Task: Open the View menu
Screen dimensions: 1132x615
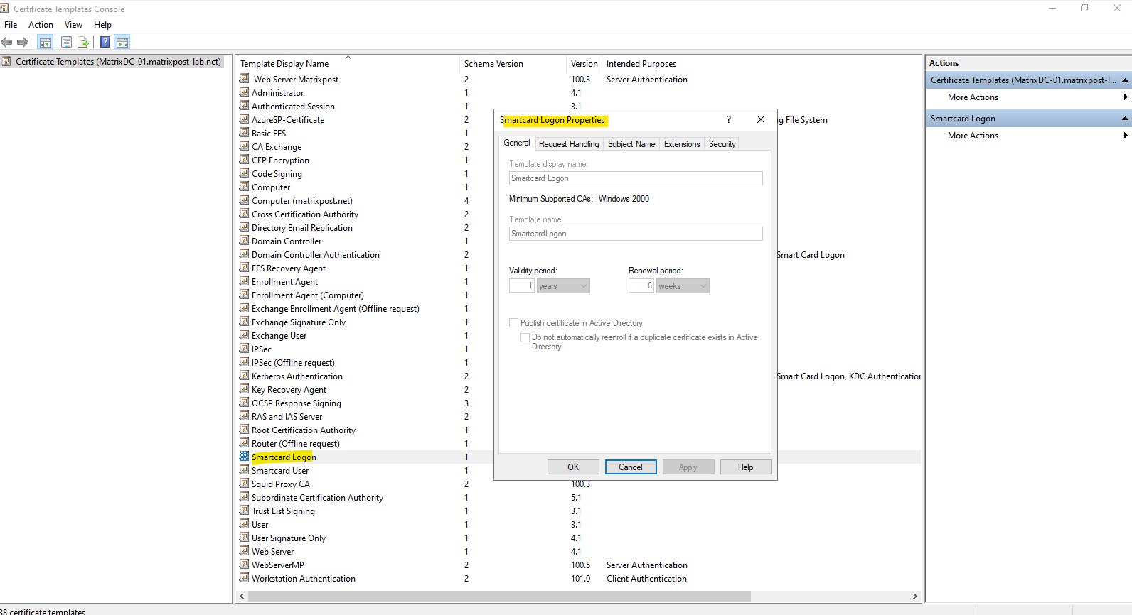Action: [73, 24]
